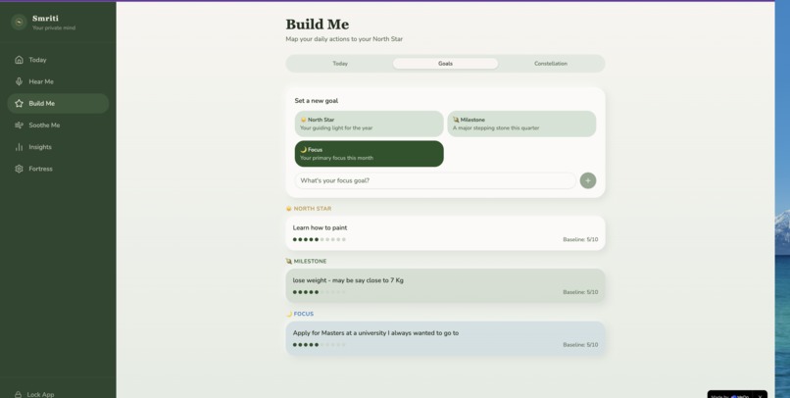
Task: Switch to the Constellation tab
Action: [551, 64]
